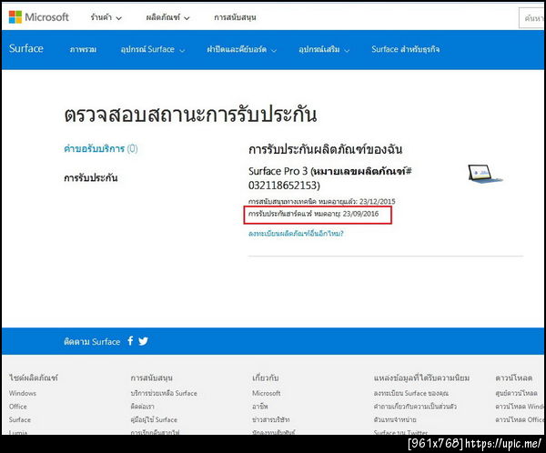546x453 pixels.
Task: Expand the อุปกรณ์เสริม dropdown
Action: point(324,49)
